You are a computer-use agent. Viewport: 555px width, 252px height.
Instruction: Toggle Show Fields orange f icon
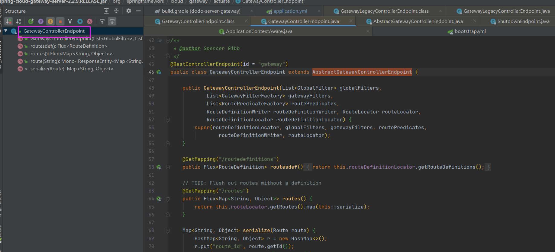pos(50,21)
